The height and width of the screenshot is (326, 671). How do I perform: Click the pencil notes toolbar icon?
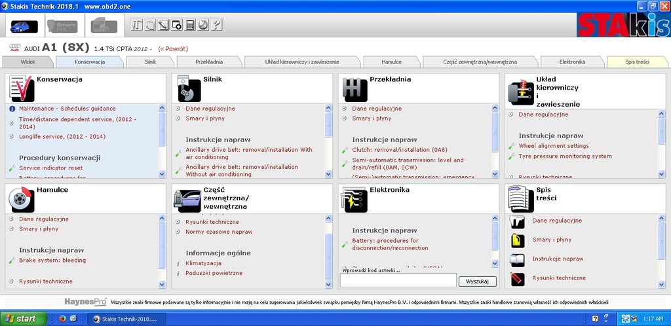pos(163,25)
